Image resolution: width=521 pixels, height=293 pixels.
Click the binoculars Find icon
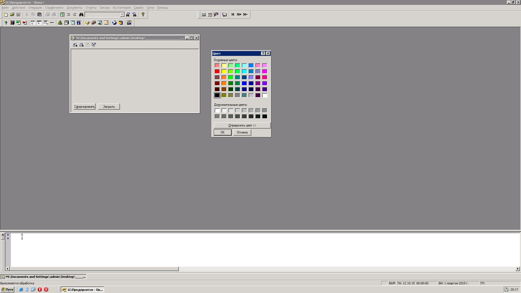tap(81, 15)
